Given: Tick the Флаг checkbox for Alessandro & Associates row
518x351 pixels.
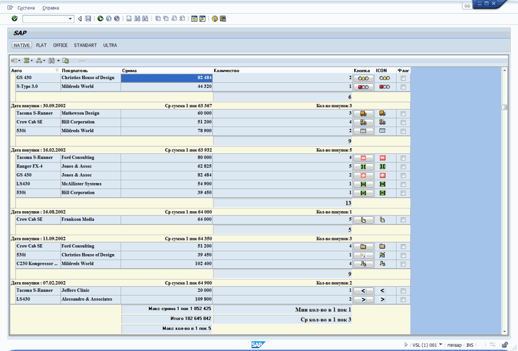Looking at the screenshot, I should (403, 300).
